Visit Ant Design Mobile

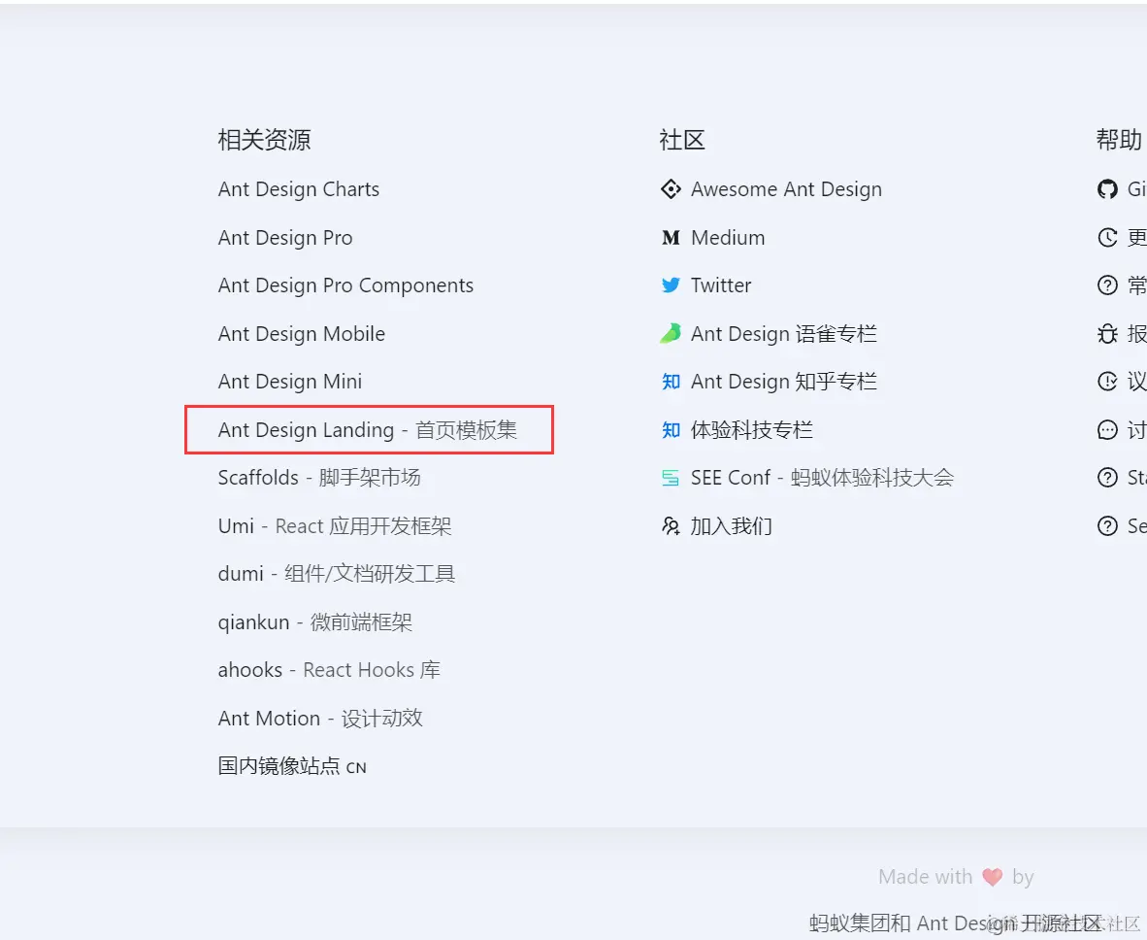click(302, 334)
